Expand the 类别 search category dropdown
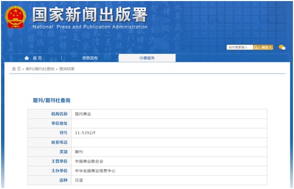Image resolution: width=294 pixels, height=189 pixels. pyautogui.click(x=266, y=47)
